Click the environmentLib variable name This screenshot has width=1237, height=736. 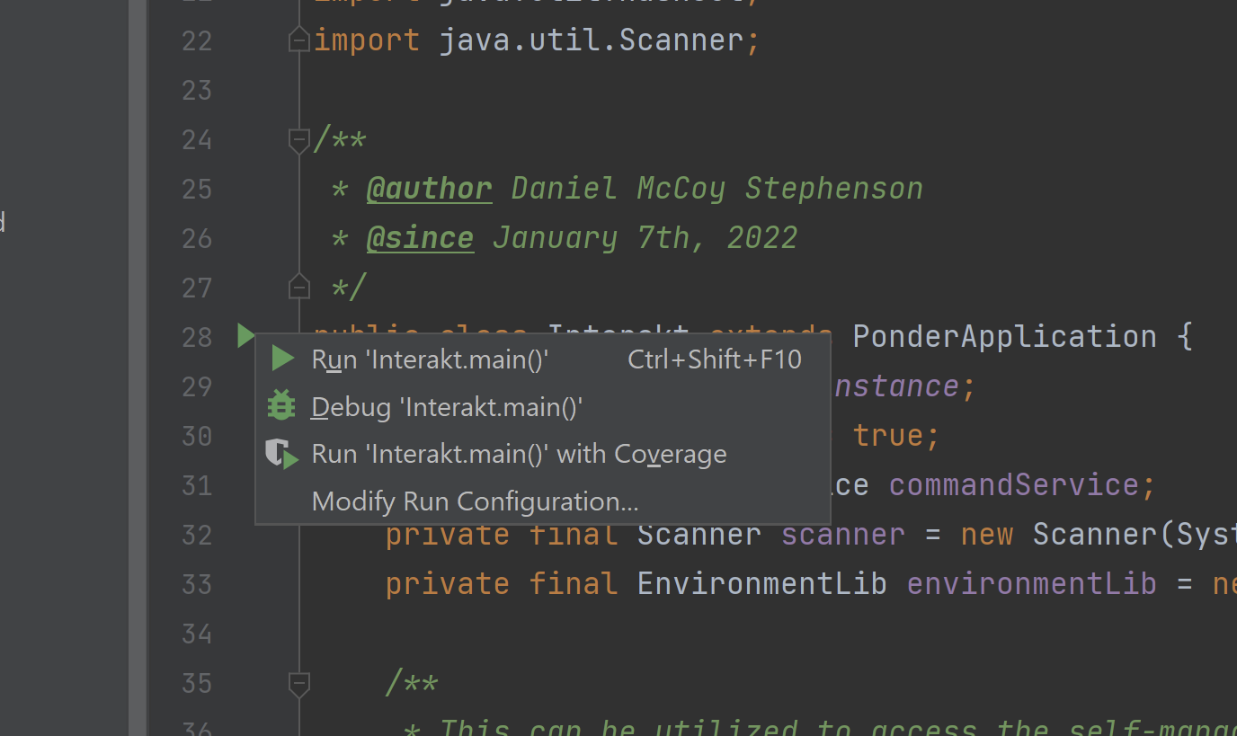1031,584
